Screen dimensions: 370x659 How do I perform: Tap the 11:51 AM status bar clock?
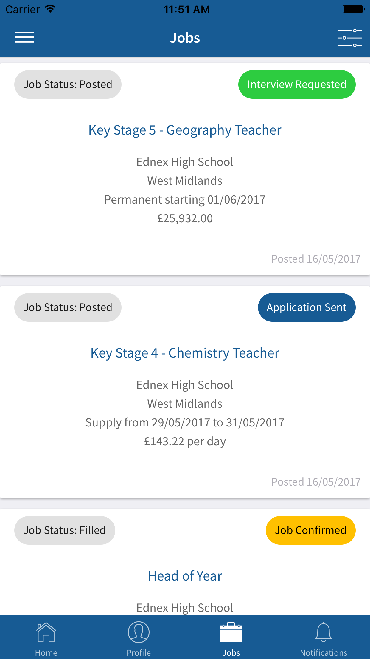click(186, 9)
